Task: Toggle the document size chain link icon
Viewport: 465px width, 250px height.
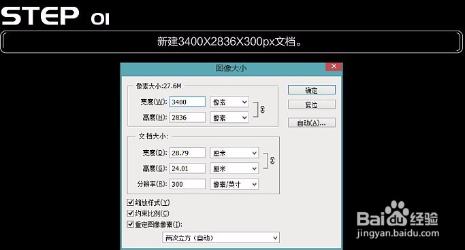Action: click(x=272, y=160)
